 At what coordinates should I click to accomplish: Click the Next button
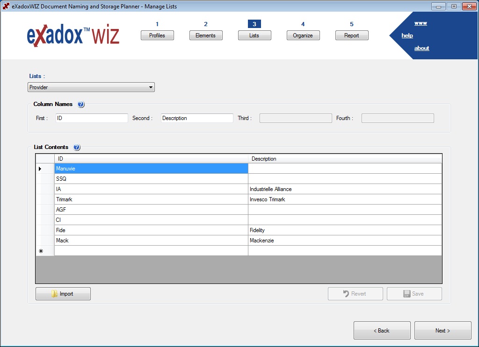tap(443, 331)
